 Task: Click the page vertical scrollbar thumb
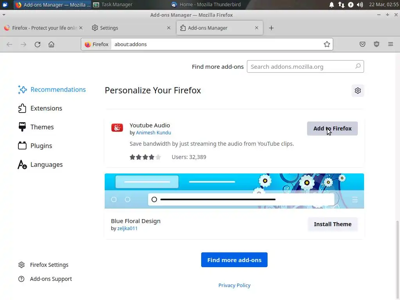tap(397, 260)
